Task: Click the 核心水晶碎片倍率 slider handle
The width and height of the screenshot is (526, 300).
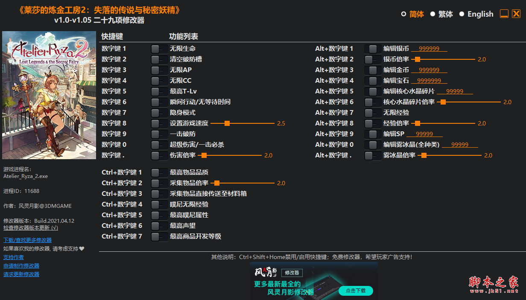Action: click(443, 102)
